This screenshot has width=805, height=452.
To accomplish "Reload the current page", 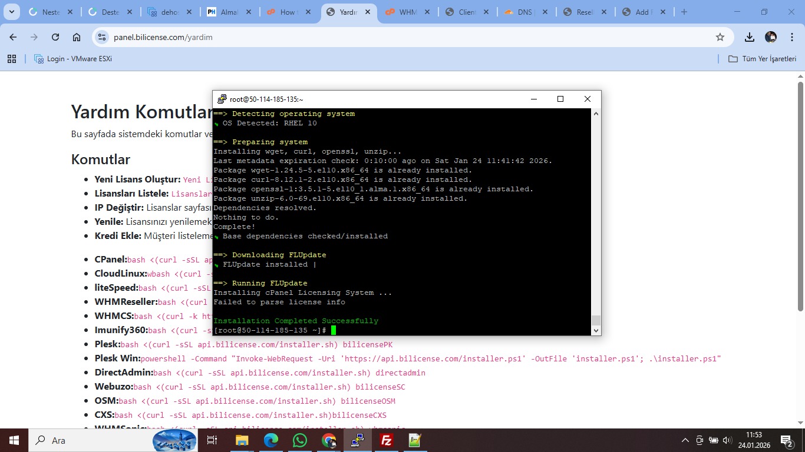I will (55, 37).
